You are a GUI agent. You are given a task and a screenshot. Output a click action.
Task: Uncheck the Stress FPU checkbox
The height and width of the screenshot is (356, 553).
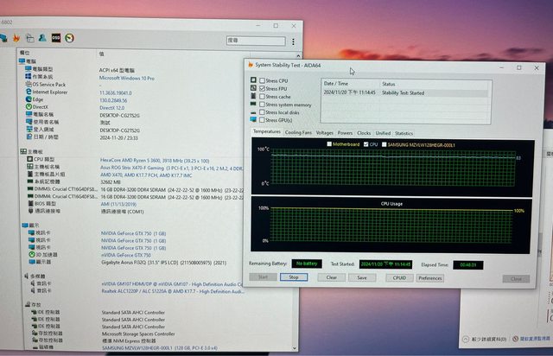coord(263,88)
